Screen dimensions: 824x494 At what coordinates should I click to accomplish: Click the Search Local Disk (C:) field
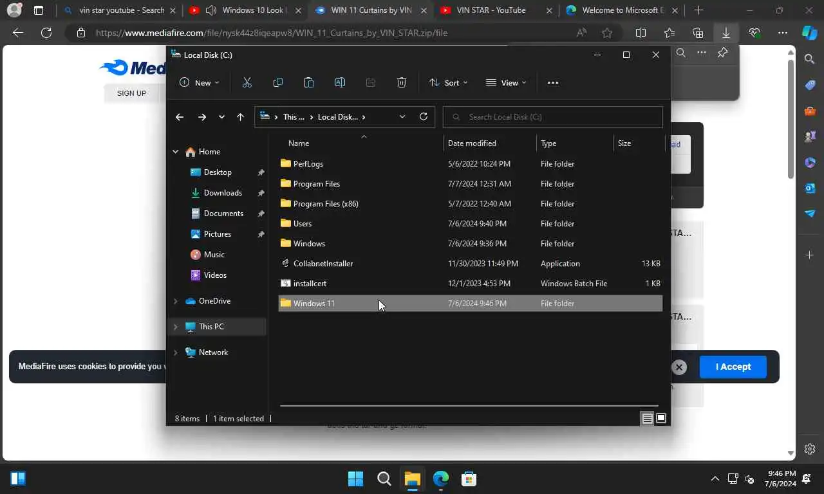tap(553, 116)
